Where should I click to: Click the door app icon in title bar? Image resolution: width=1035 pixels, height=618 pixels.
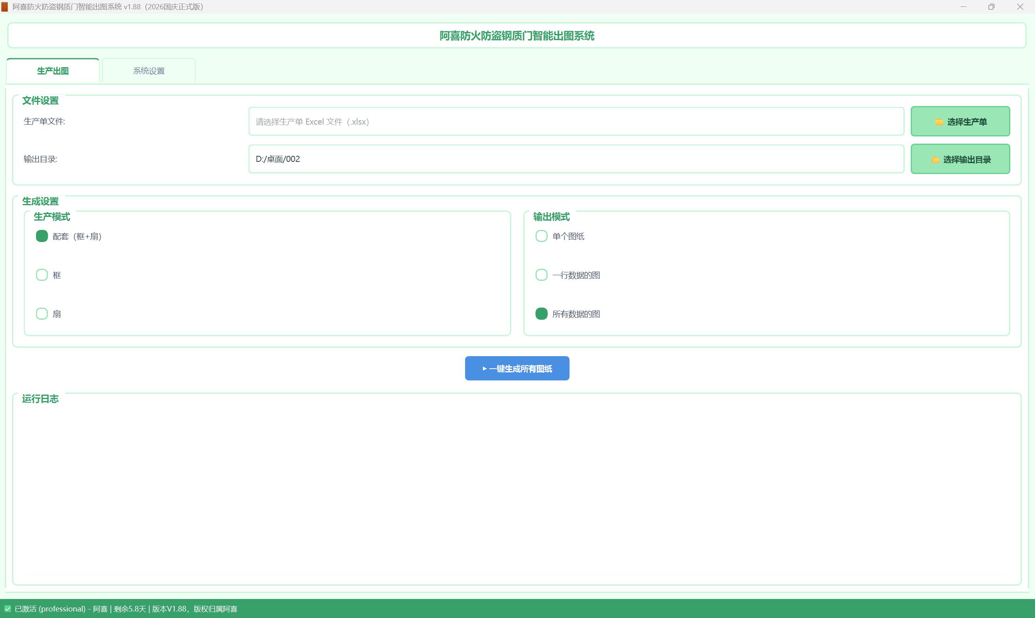tap(4, 7)
